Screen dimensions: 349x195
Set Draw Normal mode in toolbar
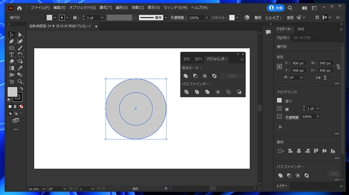[10, 114]
